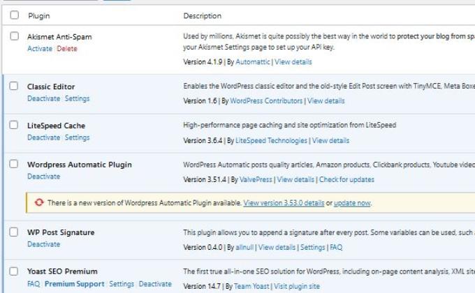Tick the LiteSpeed Cache checkbox
475x293 pixels.
coord(14,125)
